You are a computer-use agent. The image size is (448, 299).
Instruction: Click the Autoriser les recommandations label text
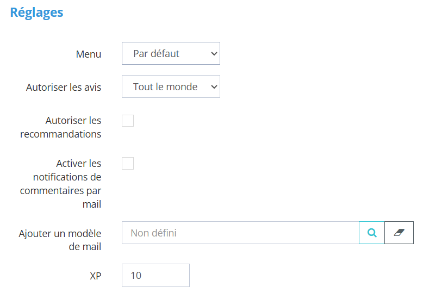[61, 127]
